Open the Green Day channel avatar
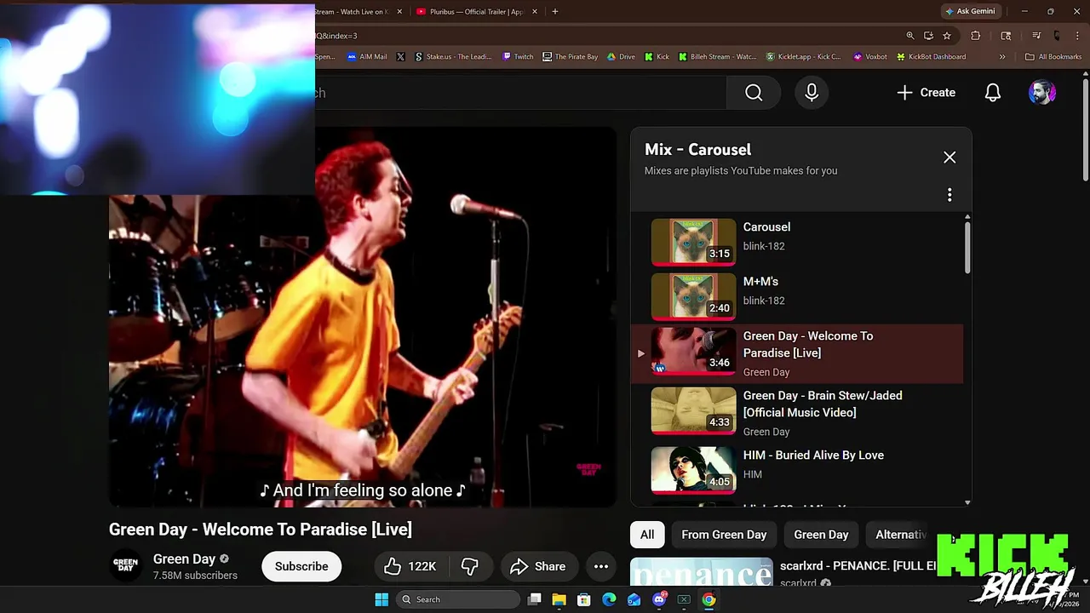This screenshot has height=613, width=1090. click(x=126, y=566)
